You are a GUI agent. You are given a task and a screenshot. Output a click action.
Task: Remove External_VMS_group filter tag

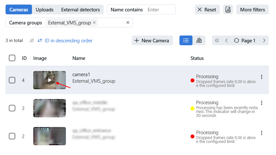94,22
